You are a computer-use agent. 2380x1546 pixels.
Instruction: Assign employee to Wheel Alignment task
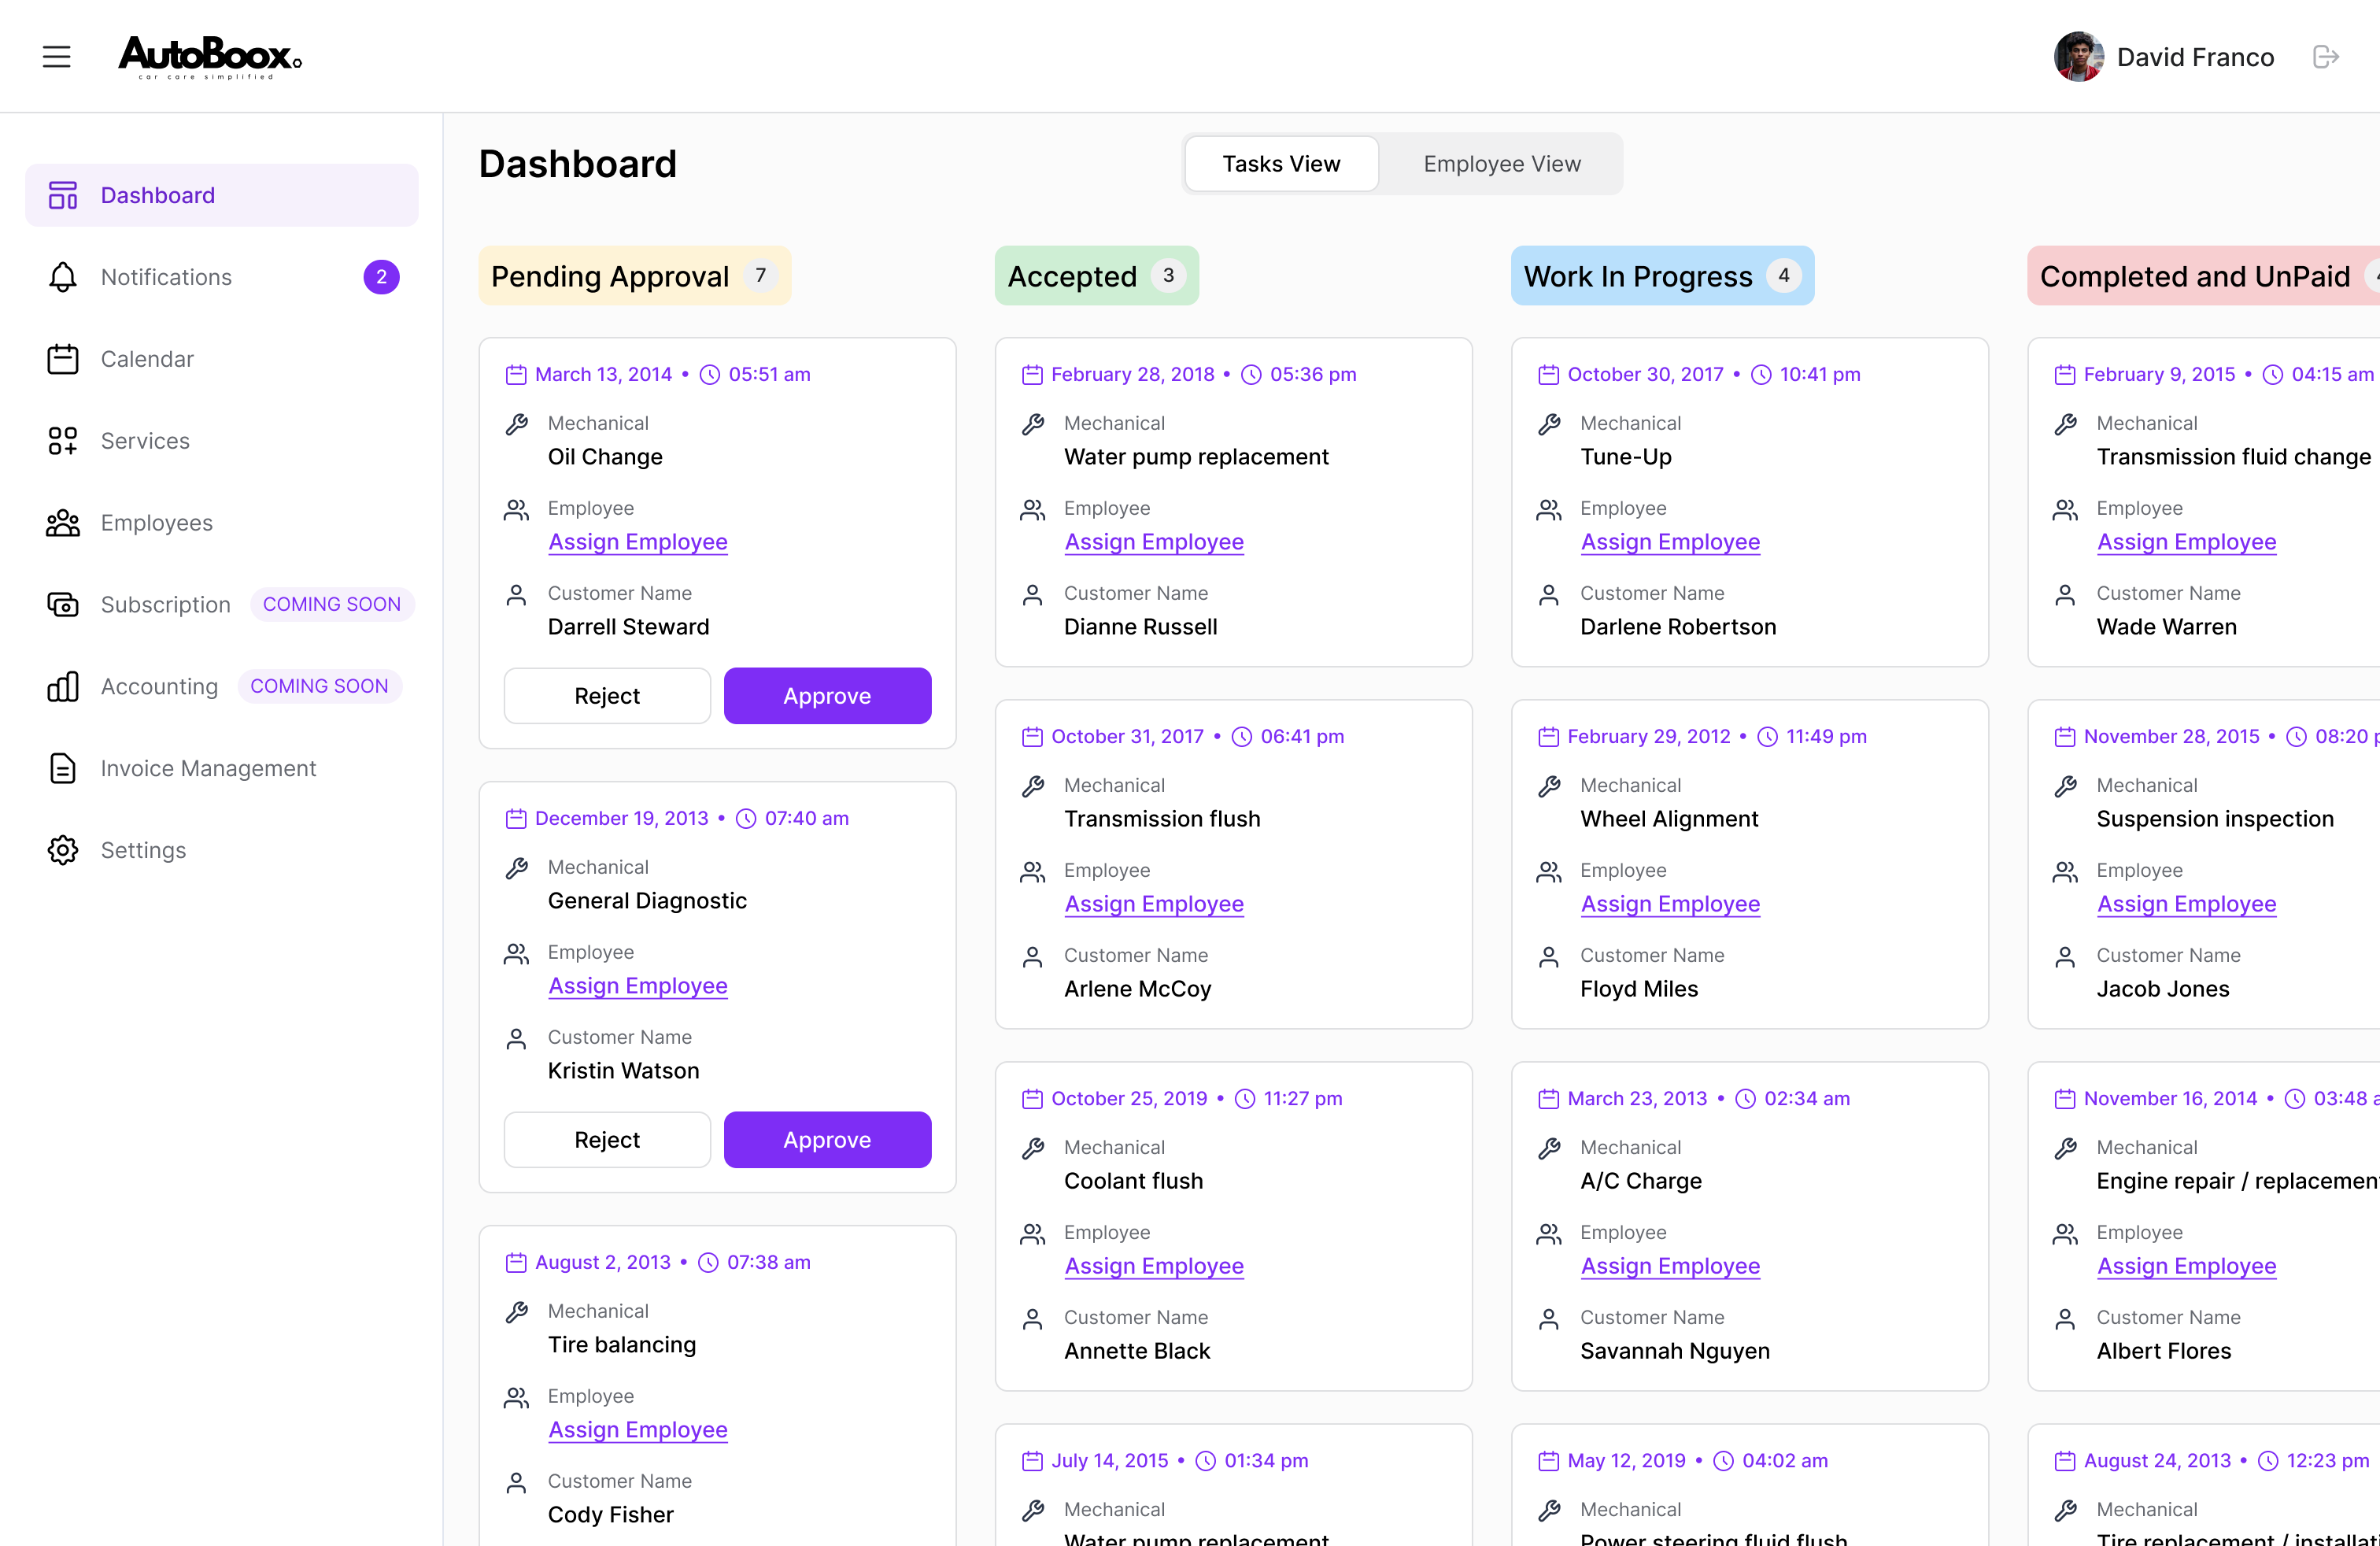click(x=1670, y=904)
